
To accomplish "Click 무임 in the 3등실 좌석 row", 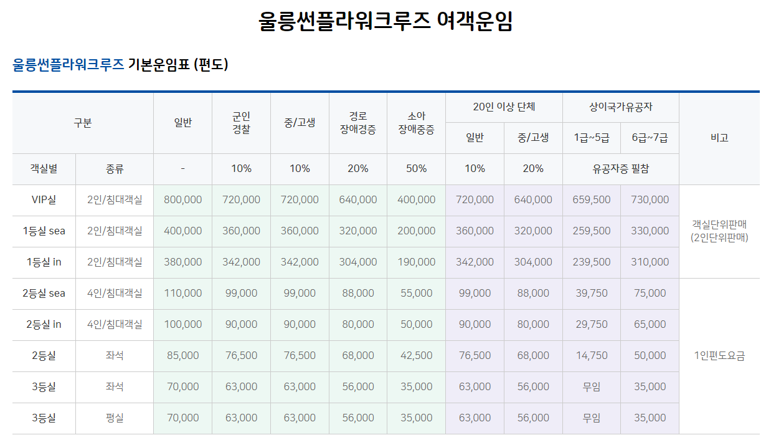I will pyautogui.click(x=592, y=387).
